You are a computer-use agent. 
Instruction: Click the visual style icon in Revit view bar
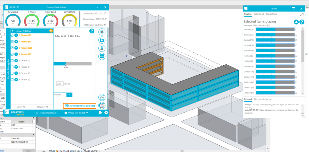point(54,151)
